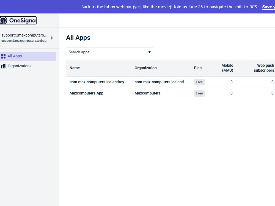
Task: Click the OneSignal logo
Action: [x=18, y=20]
